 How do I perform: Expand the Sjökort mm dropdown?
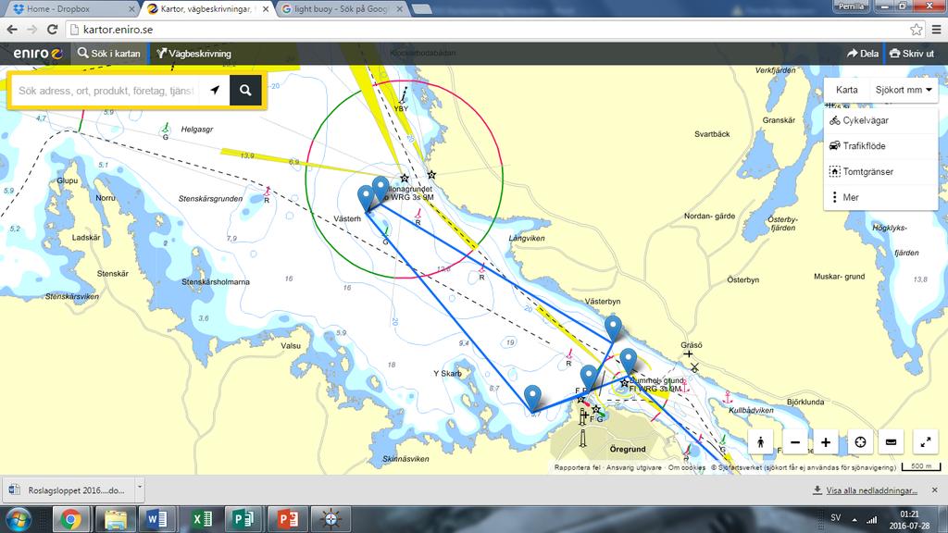click(x=904, y=90)
